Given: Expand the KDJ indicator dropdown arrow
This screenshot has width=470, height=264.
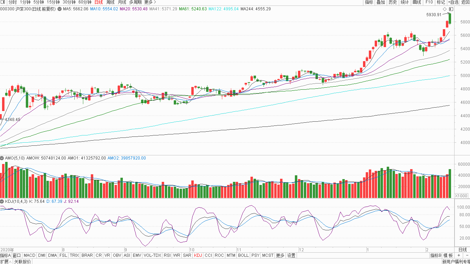Looking at the screenshot, I should [x=2, y=201].
